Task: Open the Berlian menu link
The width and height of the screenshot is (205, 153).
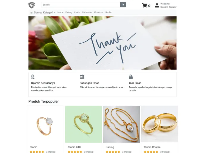Action: tap(109, 12)
